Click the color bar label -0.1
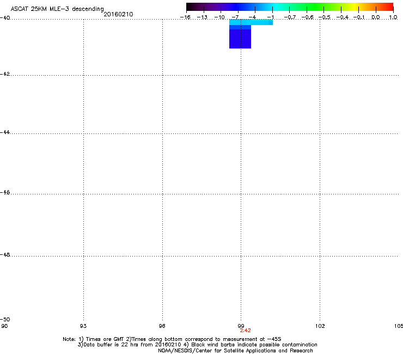This screenshot has height=354, width=403. 359,17
